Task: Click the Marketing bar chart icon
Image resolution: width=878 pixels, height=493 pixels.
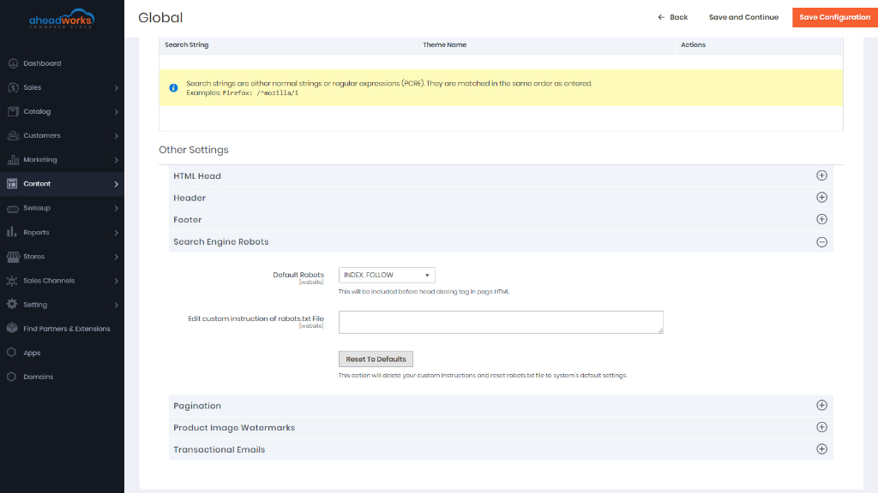Action: pyautogui.click(x=13, y=160)
